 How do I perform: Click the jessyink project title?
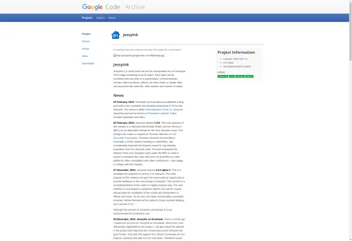click(131, 35)
